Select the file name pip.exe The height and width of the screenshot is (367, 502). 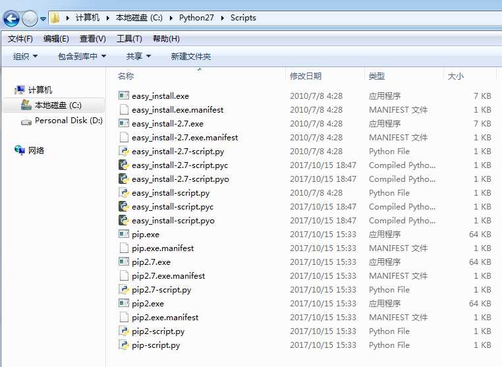(146, 235)
